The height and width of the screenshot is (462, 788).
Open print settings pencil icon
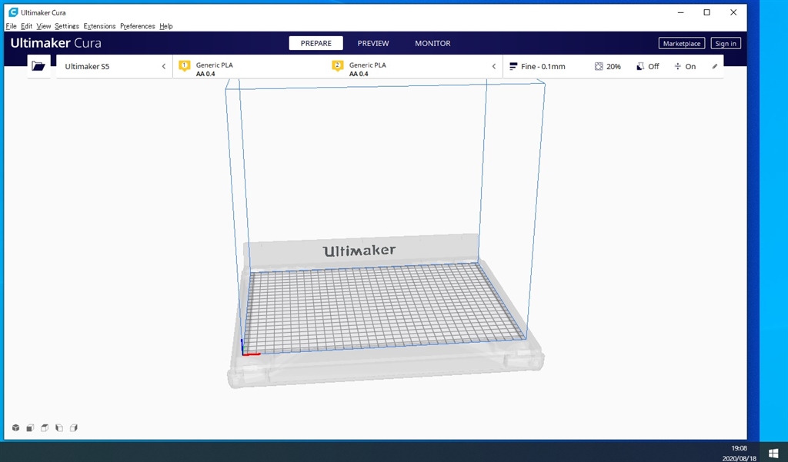point(715,66)
